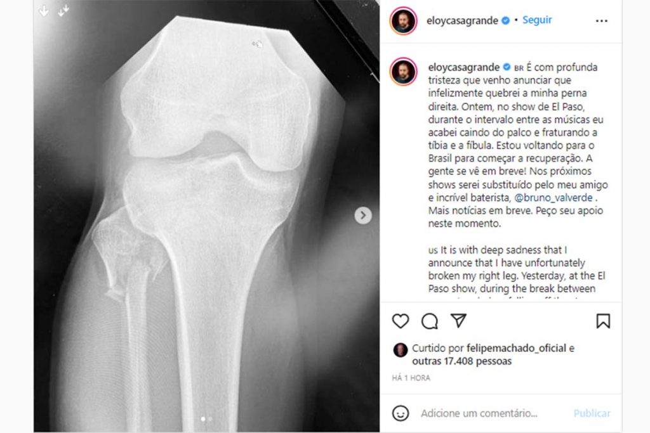The height and width of the screenshot is (433, 650).
Task: Open comments via speech bubble icon
Action: pyautogui.click(x=430, y=321)
